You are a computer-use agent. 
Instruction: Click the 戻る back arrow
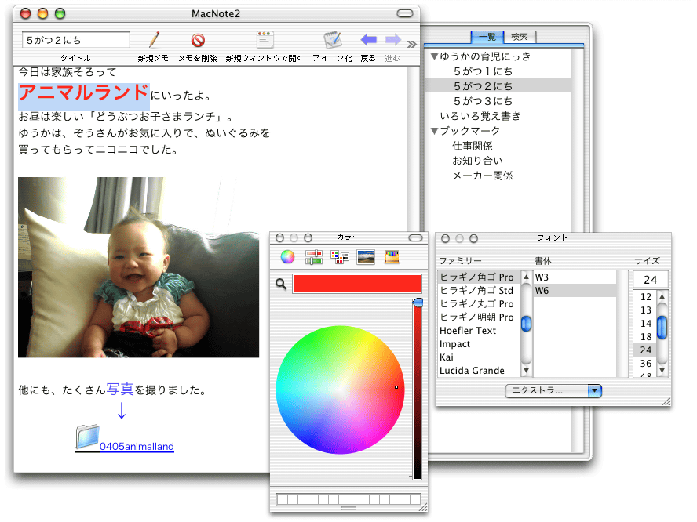368,39
